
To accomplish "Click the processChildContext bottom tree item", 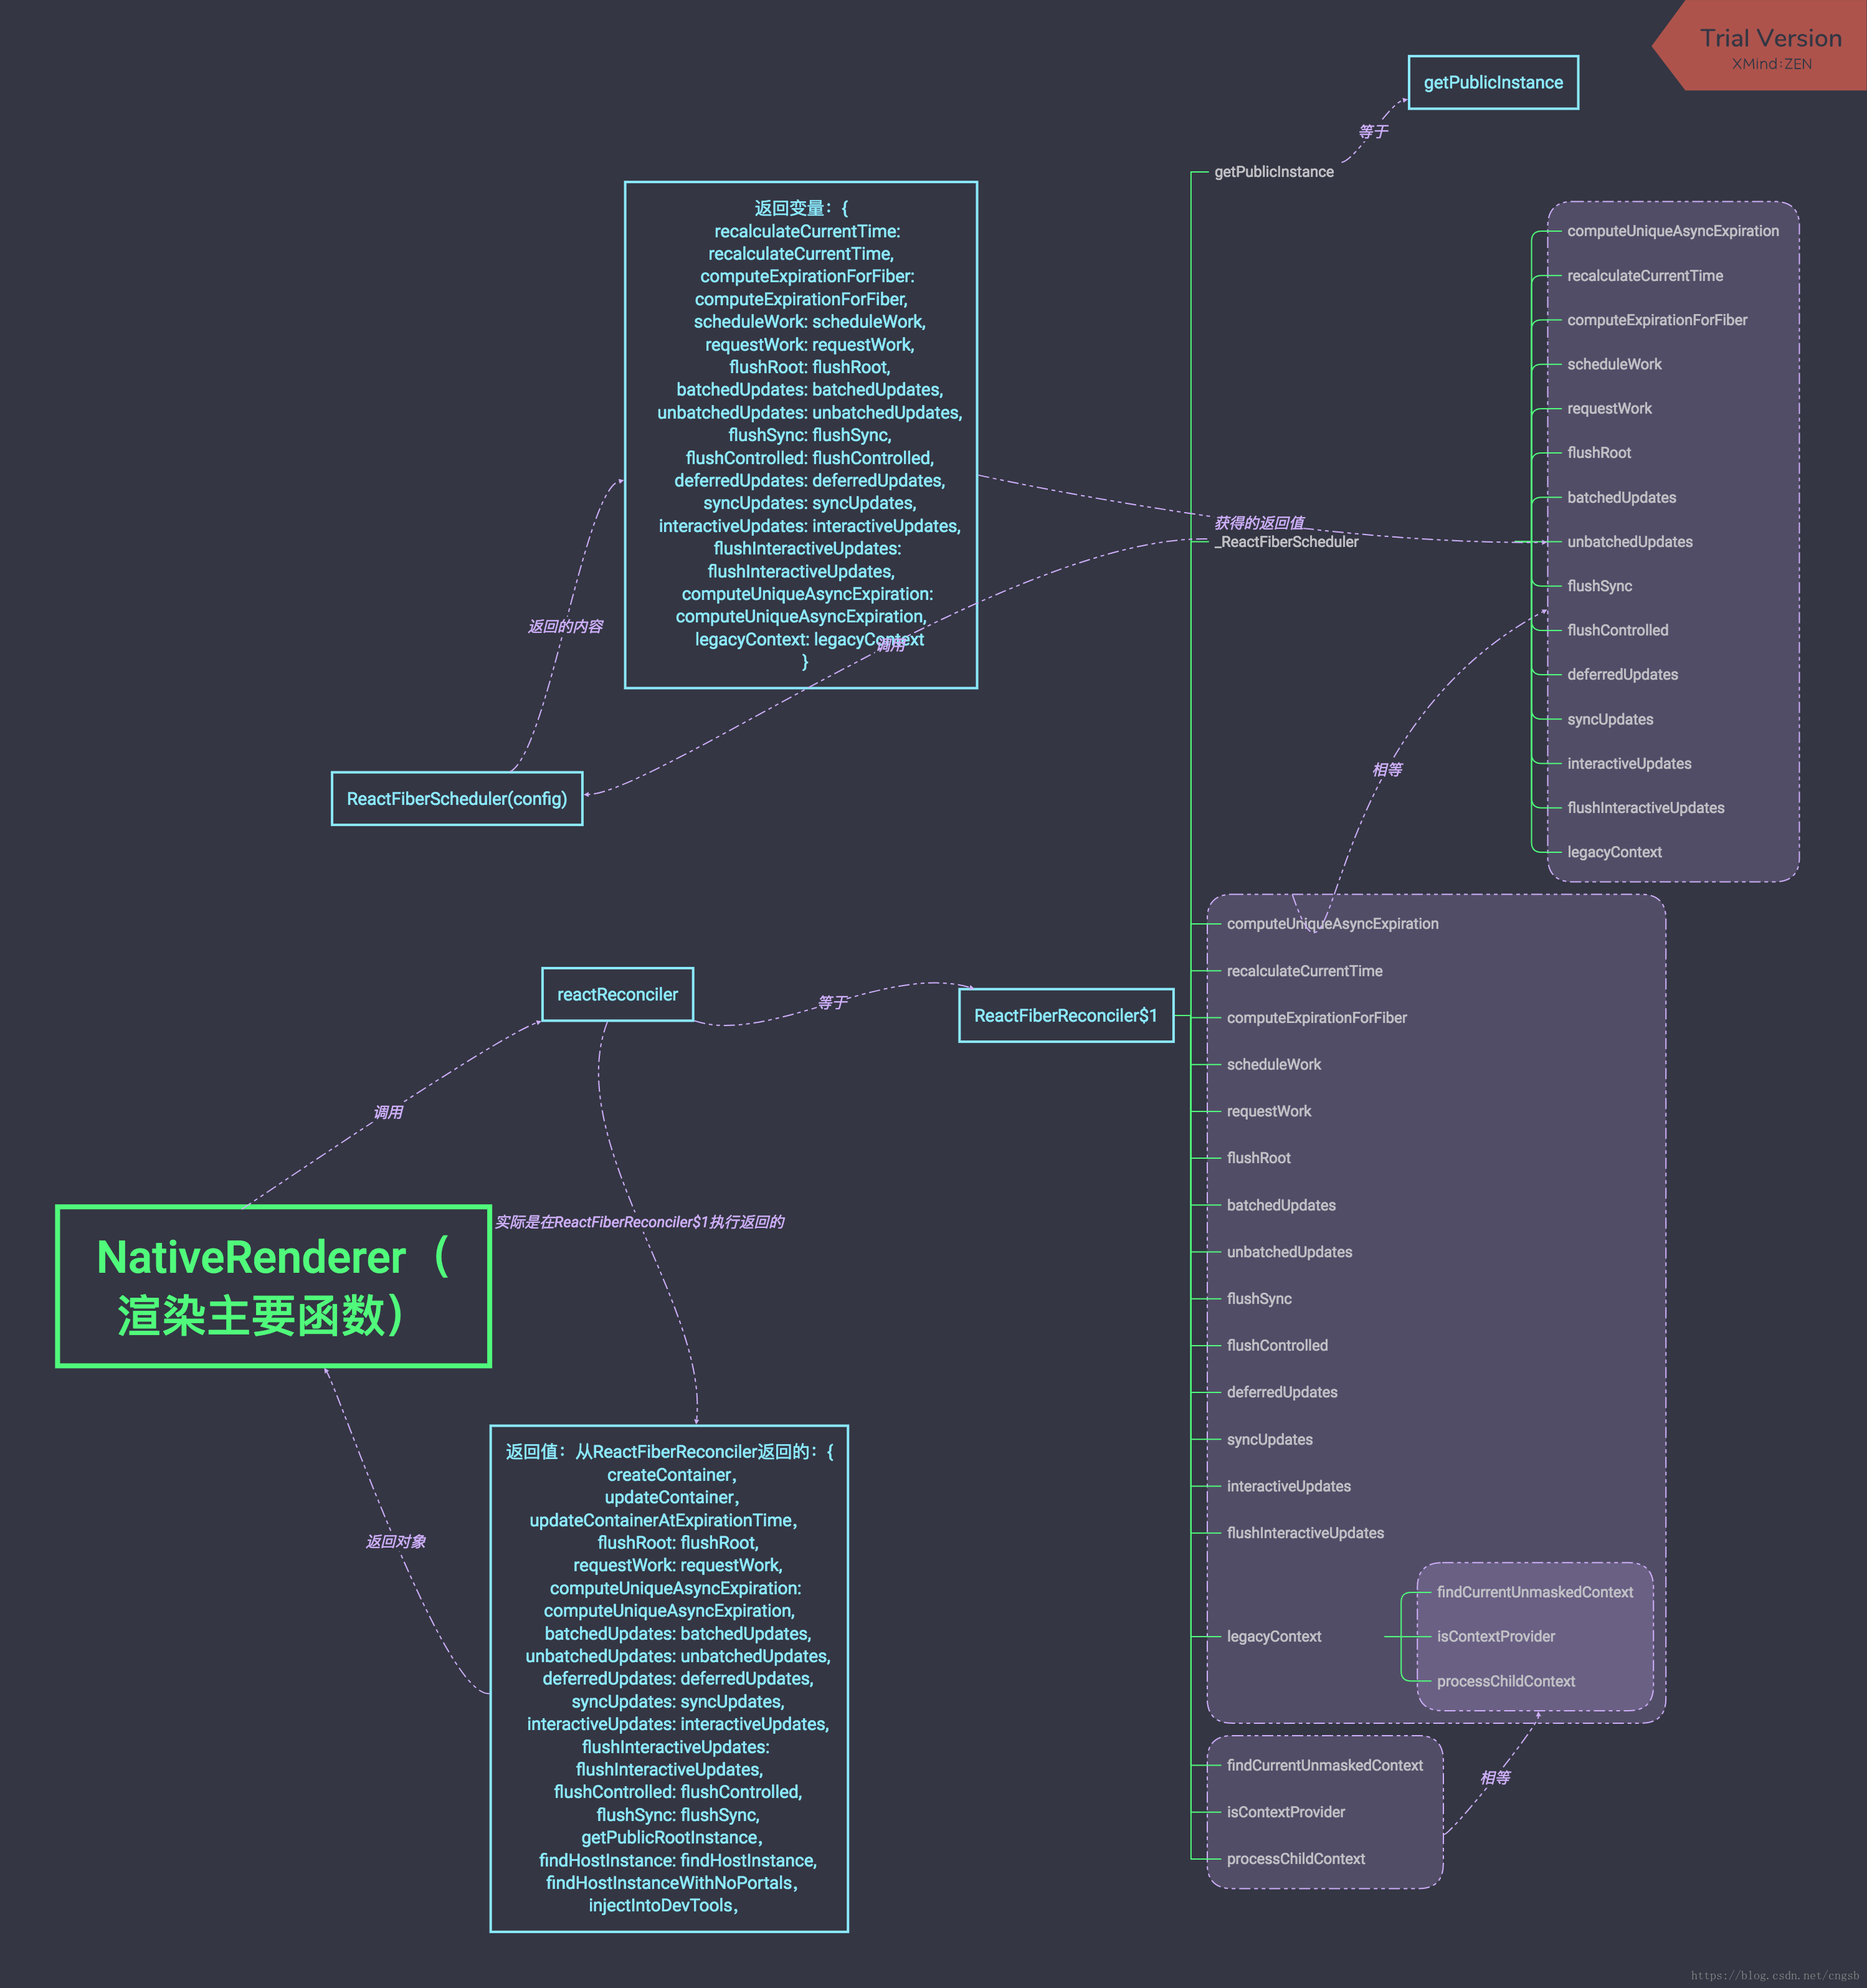I will (1295, 1858).
